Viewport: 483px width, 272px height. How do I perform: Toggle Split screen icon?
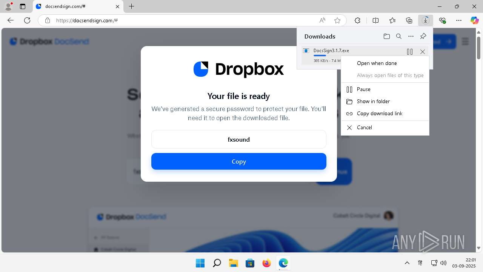pyautogui.click(x=375, y=20)
